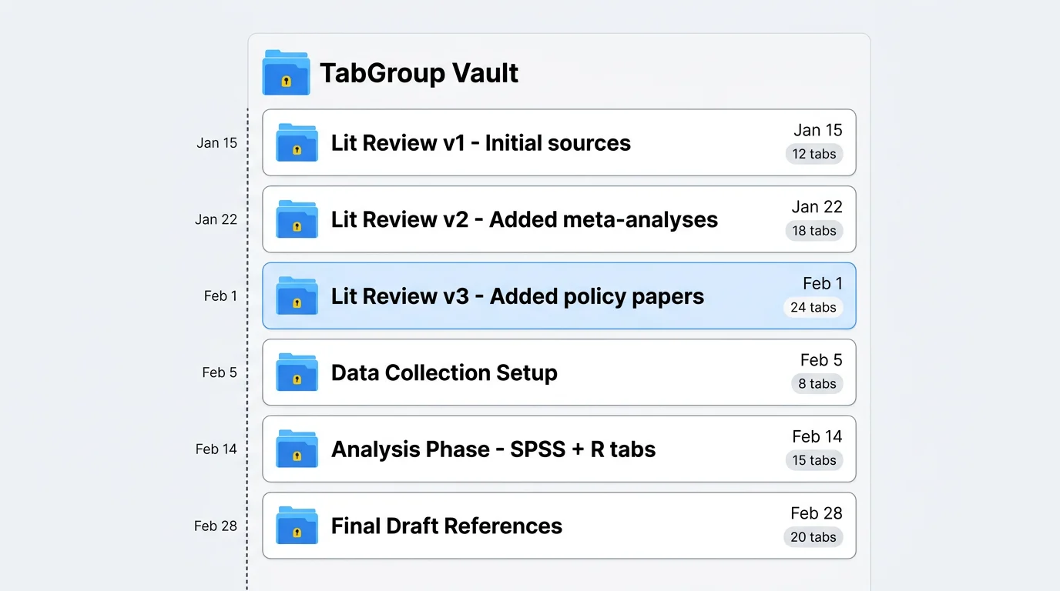Click the 24 tabs count on Lit Review v3
The image size is (1060, 591).
[x=813, y=307]
